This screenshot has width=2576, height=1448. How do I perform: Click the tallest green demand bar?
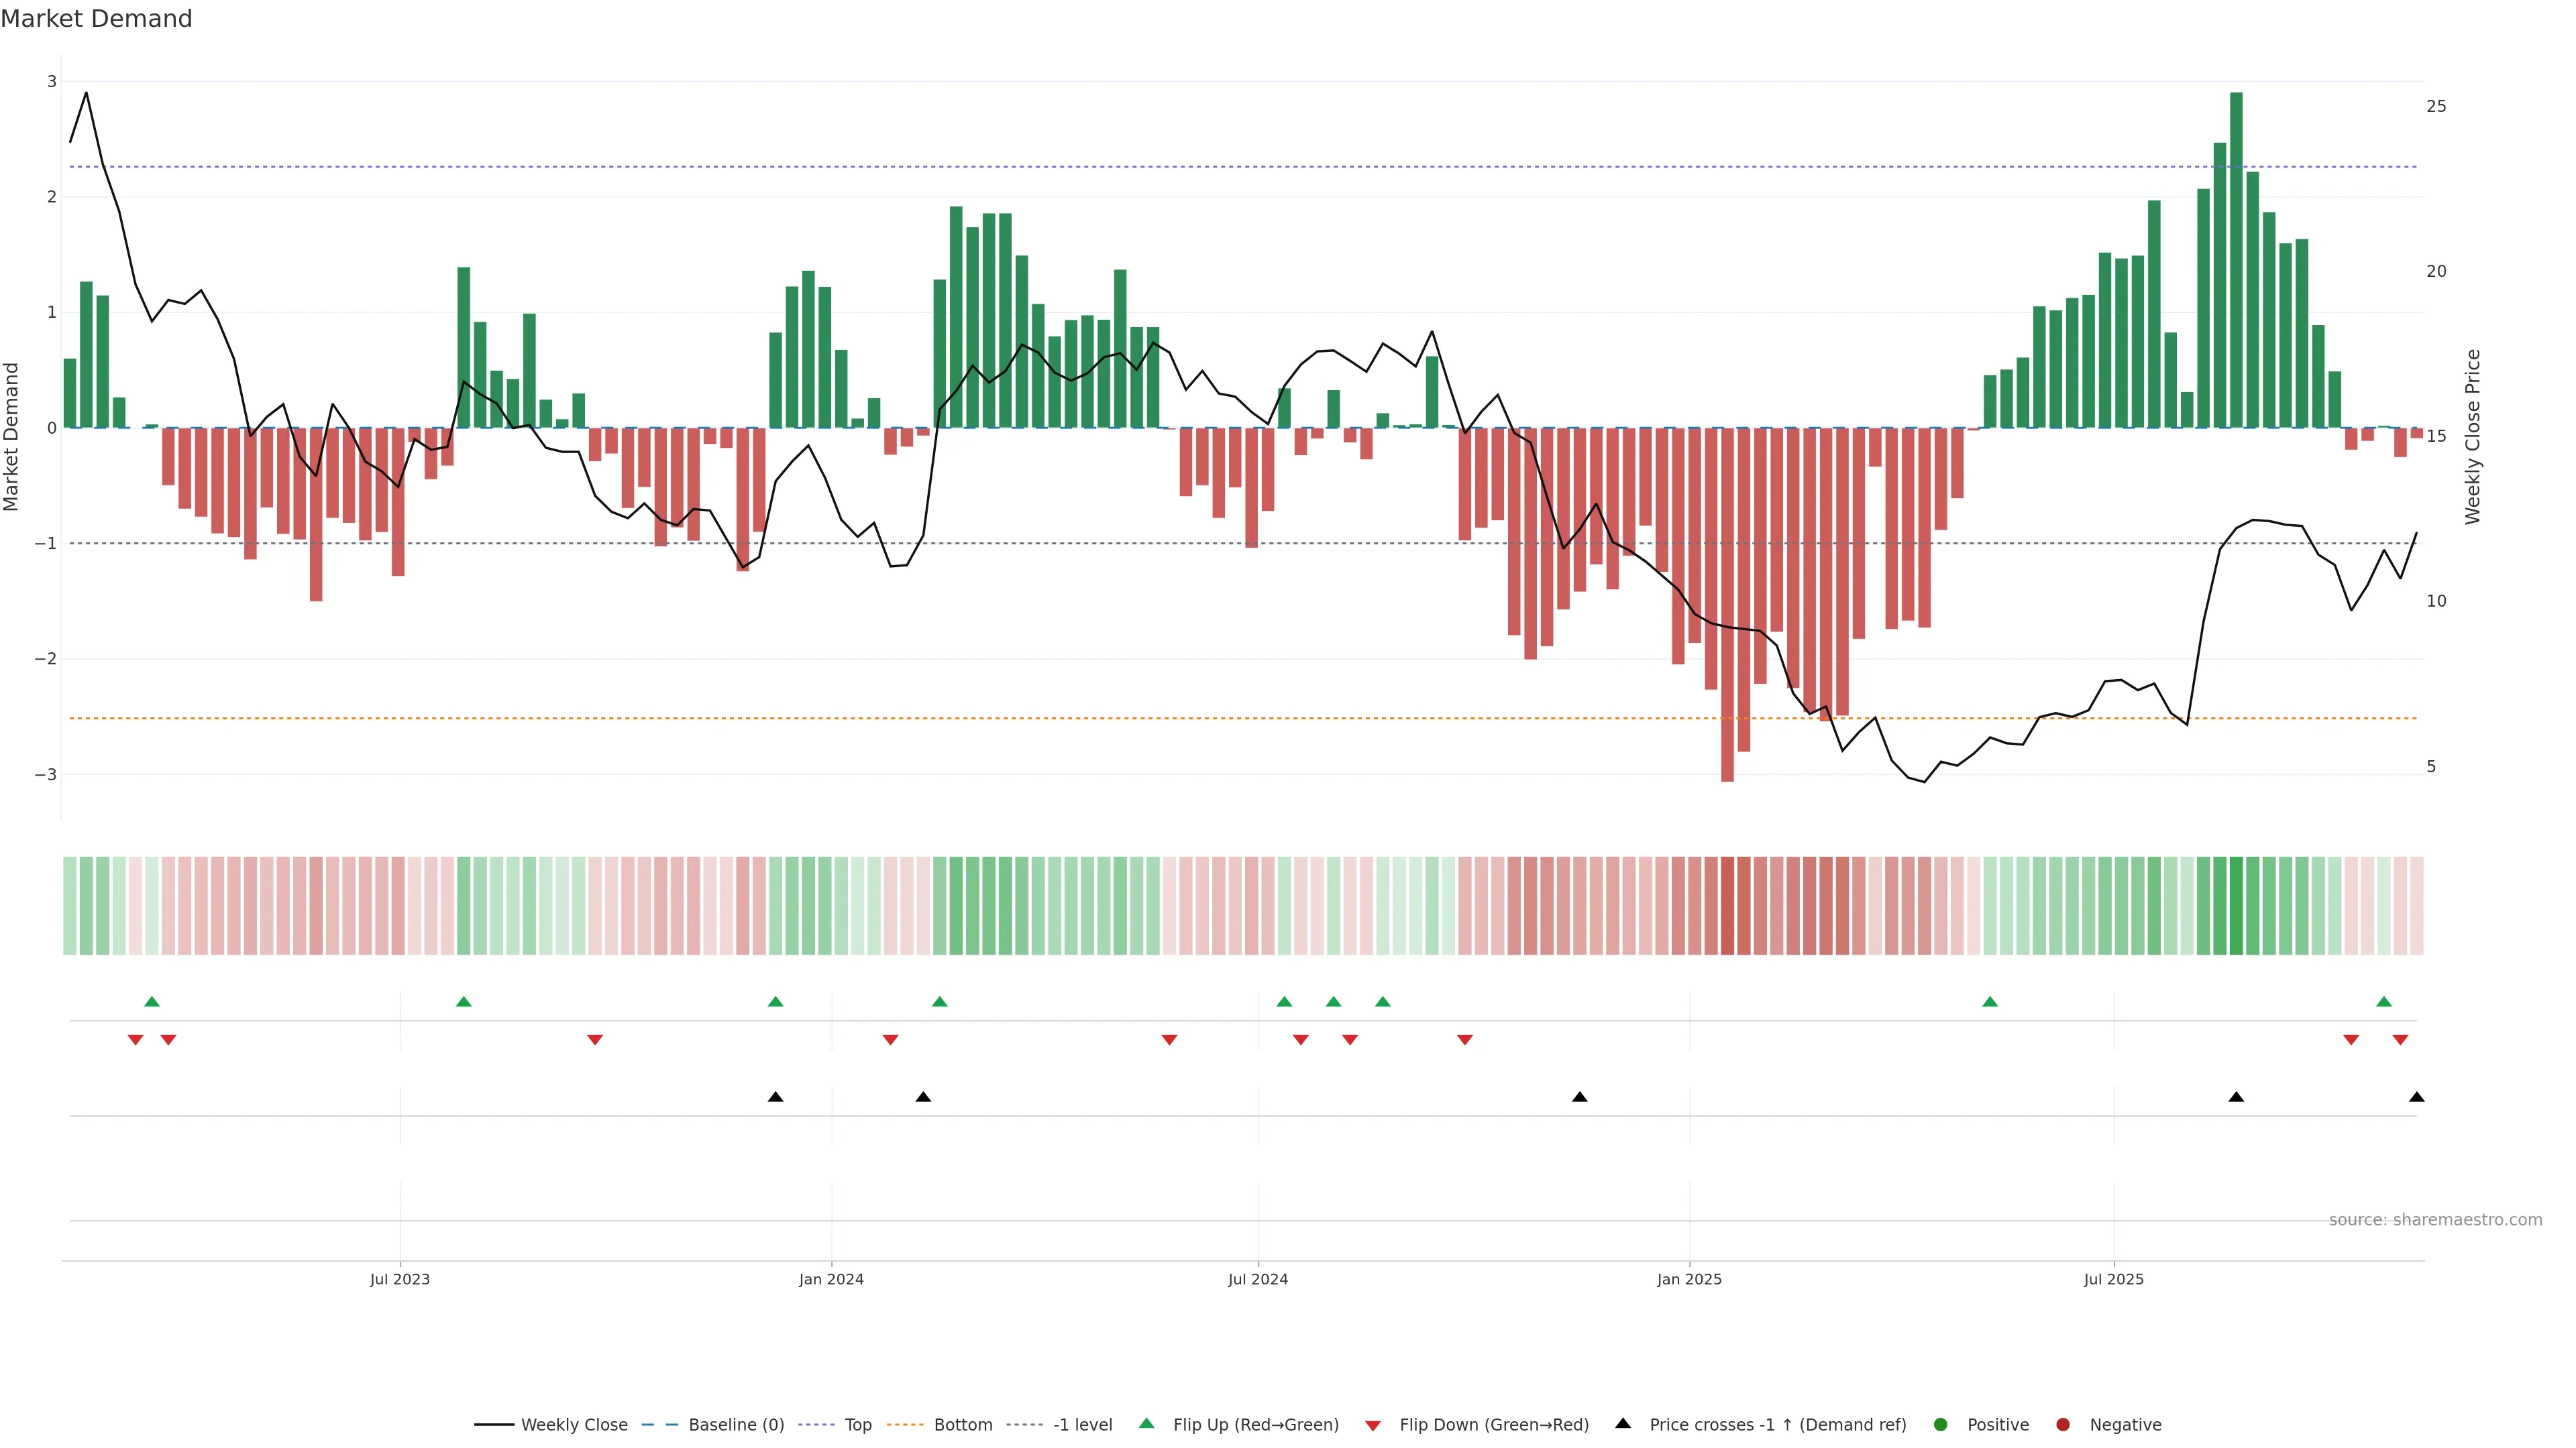coord(2236,260)
